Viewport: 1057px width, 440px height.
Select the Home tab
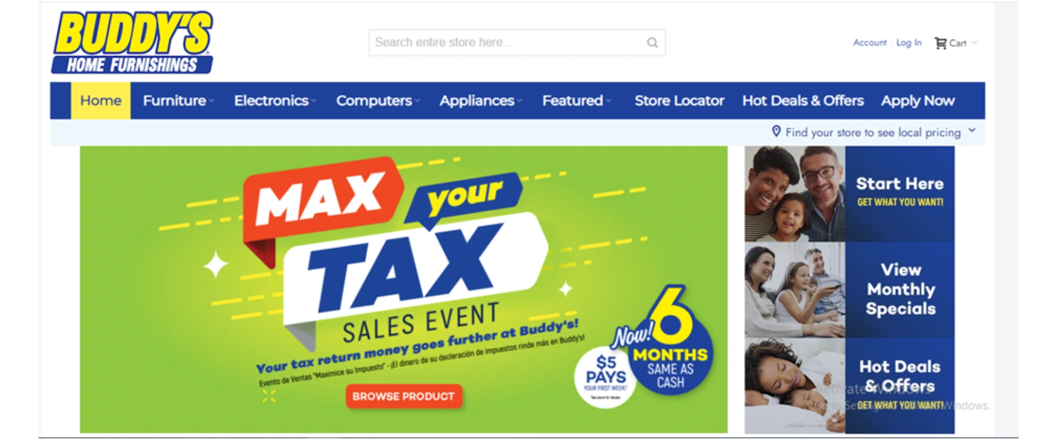(101, 101)
